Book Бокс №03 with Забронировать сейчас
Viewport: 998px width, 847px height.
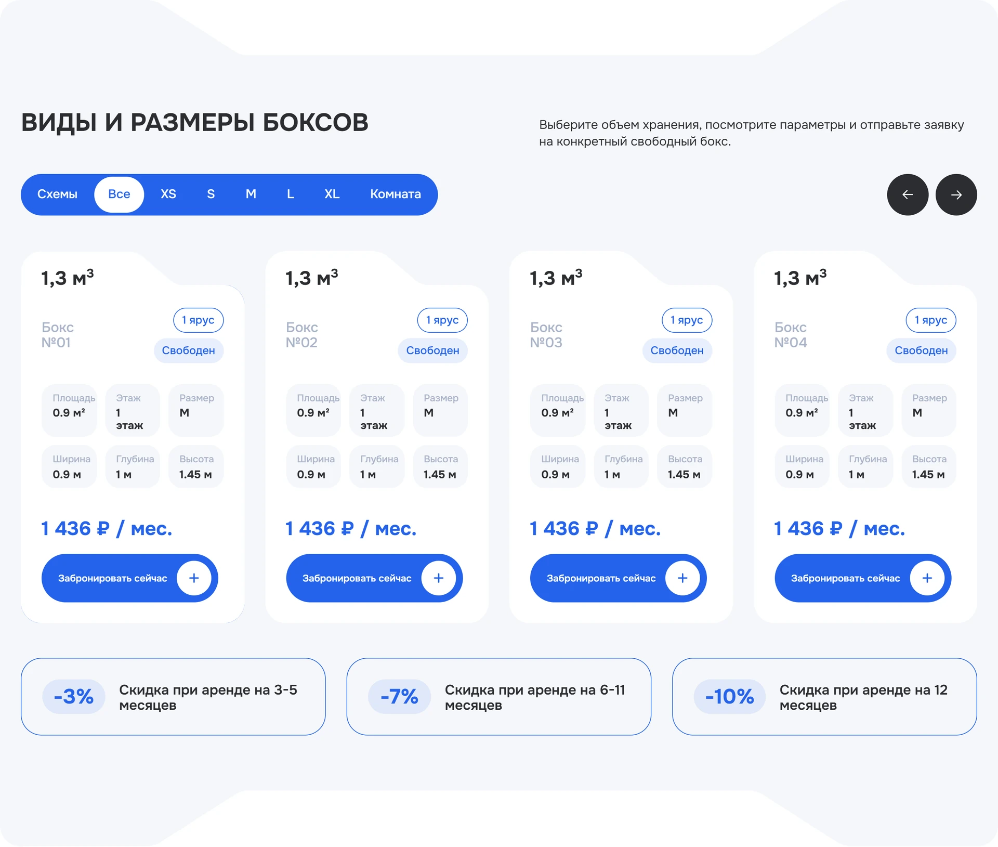[x=618, y=578]
